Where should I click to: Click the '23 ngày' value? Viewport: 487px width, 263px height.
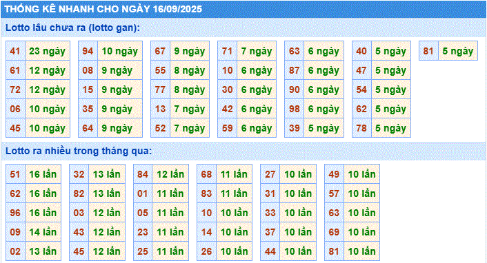pyautogui.click(x=48, y=51)
